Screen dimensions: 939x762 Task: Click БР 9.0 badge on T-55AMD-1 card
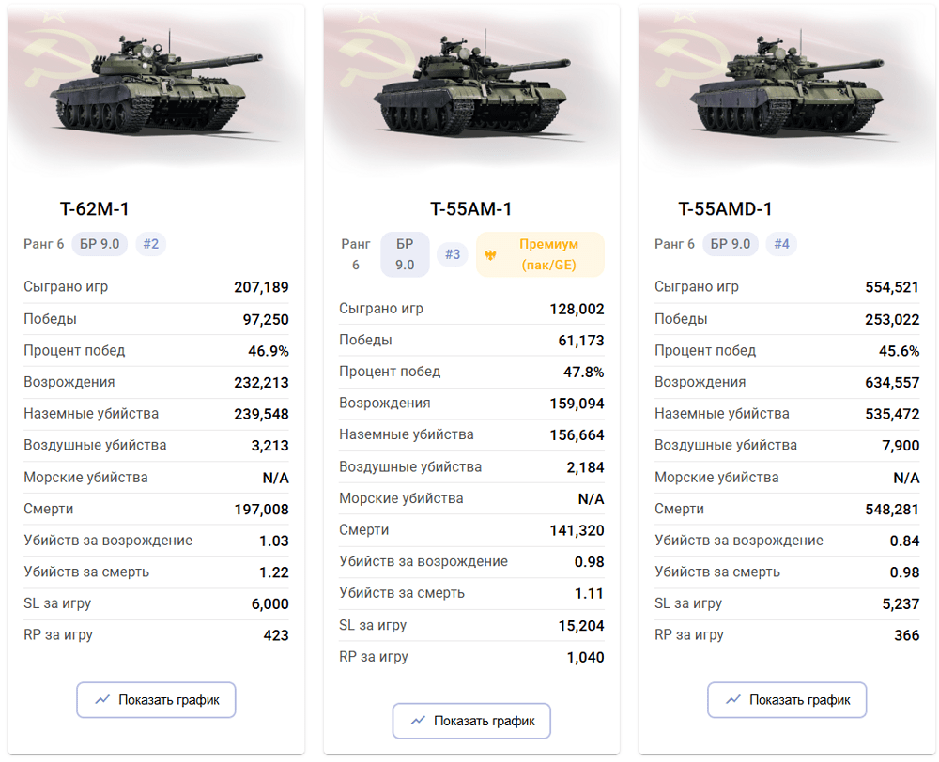(730, 244)
